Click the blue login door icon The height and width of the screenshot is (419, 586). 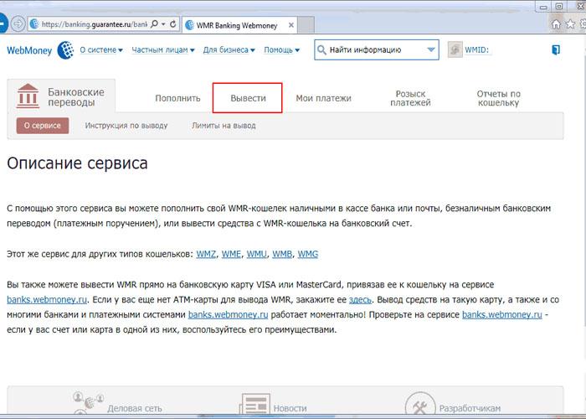point(556,49)
